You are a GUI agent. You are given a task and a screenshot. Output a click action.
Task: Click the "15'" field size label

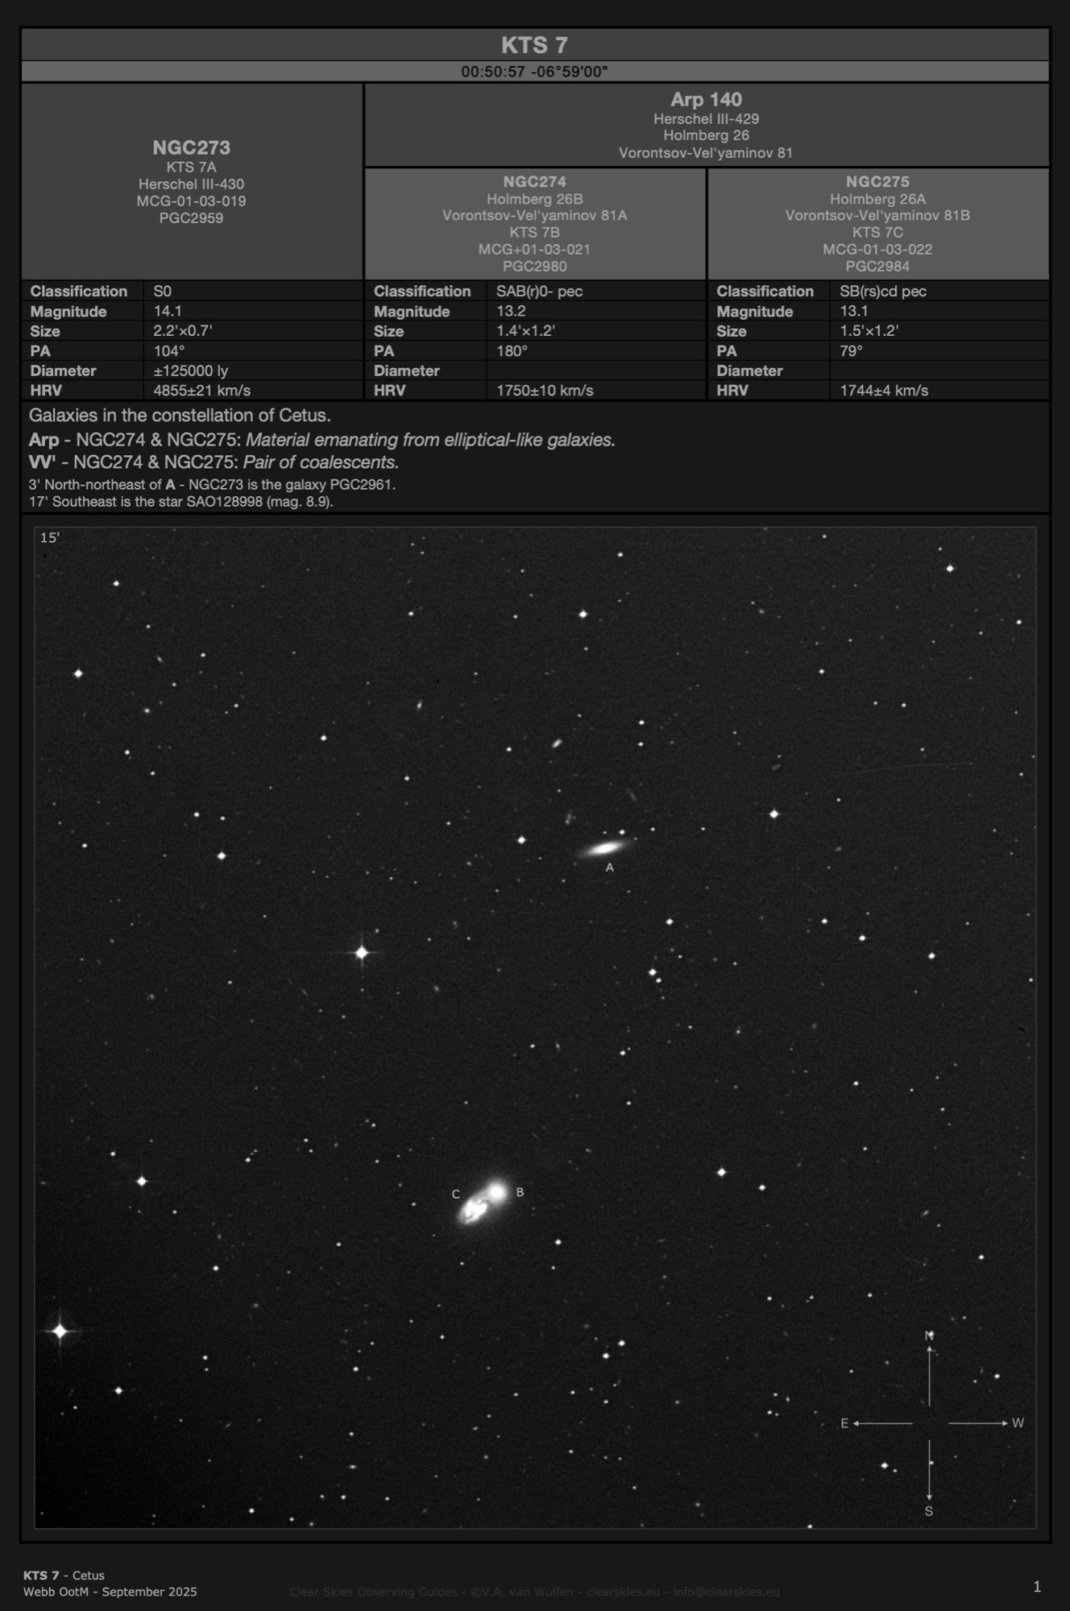pyautogui.click(x=50, y=537)
